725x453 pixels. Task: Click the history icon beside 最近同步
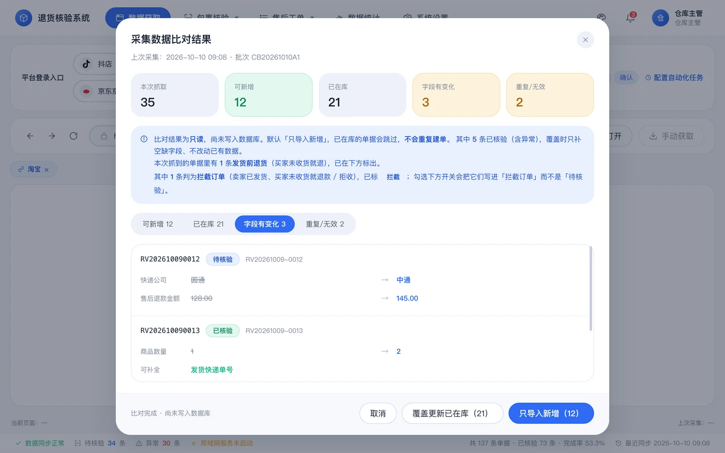click(x=618, y=443)
